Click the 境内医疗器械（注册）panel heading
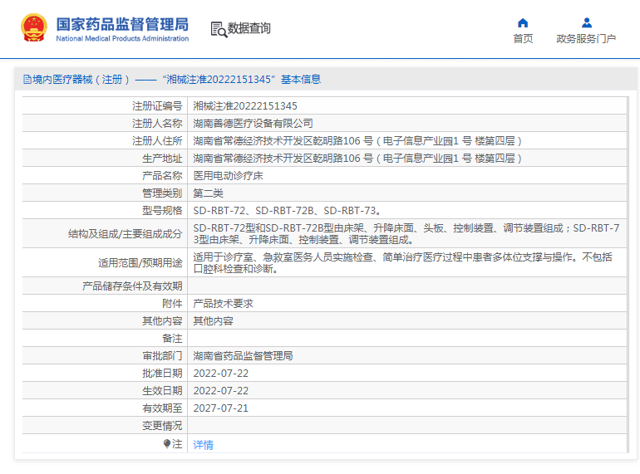 (x=76, y=80)
